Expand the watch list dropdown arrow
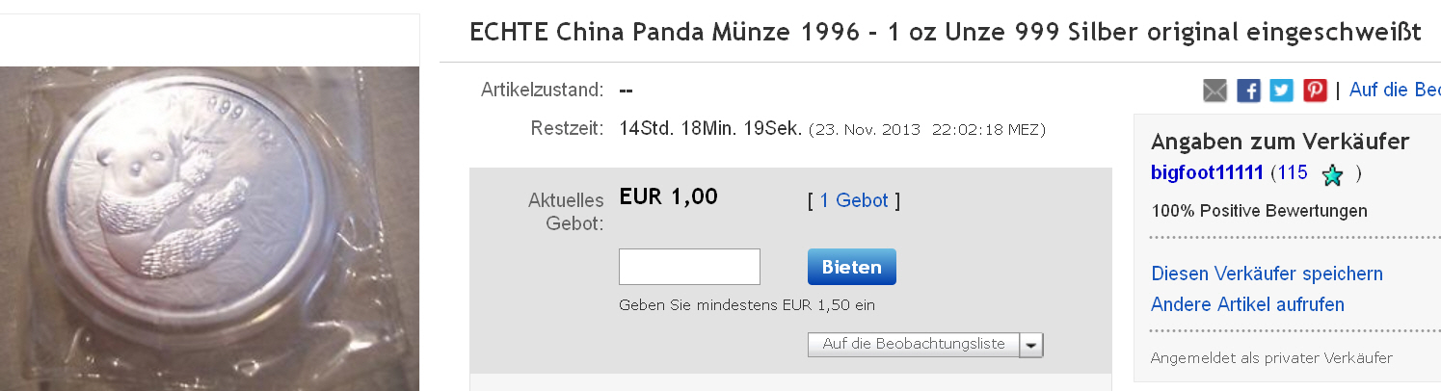 [1031, 345]
